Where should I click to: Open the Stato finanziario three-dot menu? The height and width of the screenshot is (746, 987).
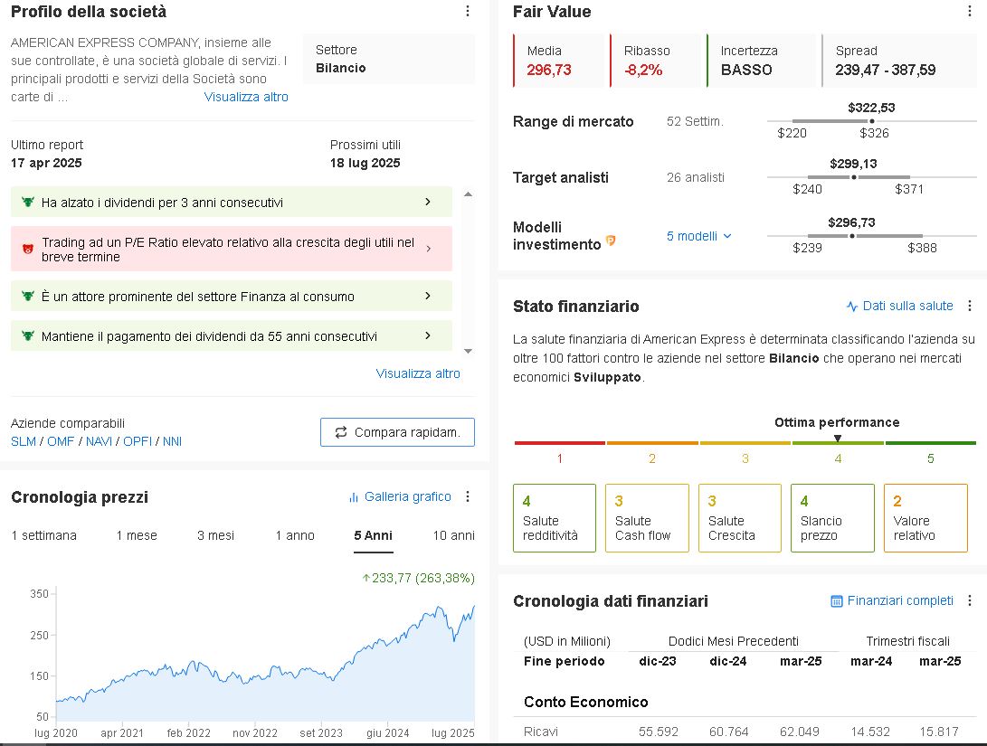point(970,306)
